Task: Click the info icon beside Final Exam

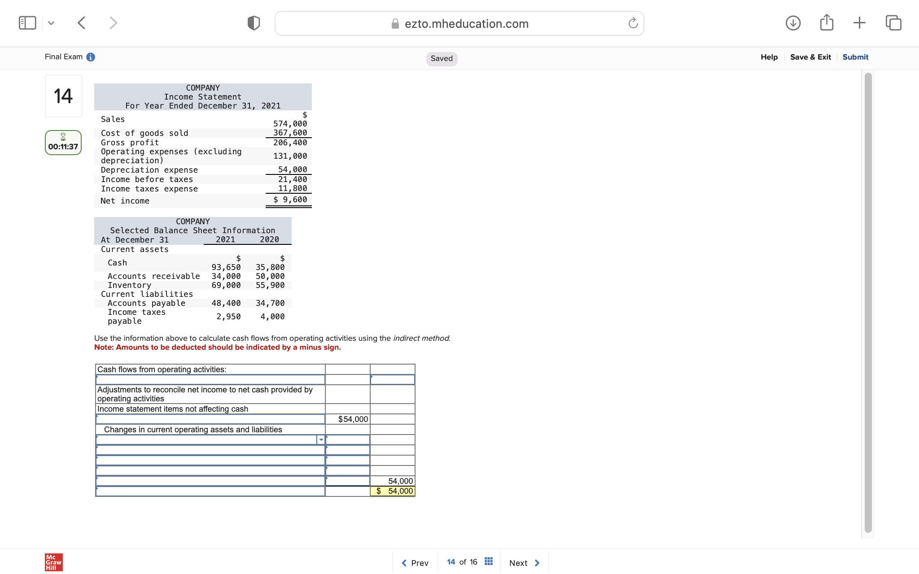Action: tap(90, 57)
